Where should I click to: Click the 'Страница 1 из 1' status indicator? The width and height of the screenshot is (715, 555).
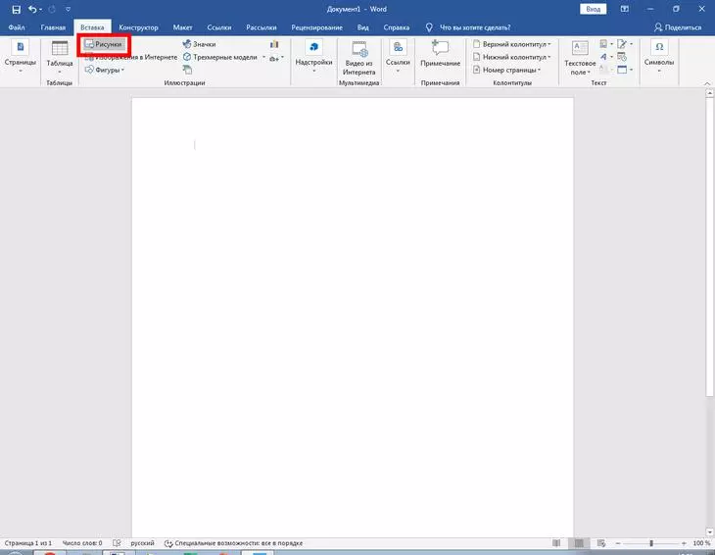pos(27,543)
